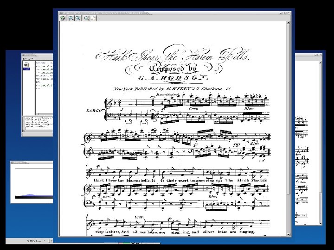
Task: Select the image0 icon in the console window
Action: point(26,64)
